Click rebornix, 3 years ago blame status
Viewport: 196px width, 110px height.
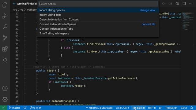pyautogui.click(x=99, y=108)
